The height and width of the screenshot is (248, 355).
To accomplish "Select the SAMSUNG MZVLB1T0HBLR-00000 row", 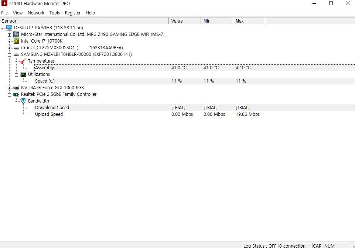I will (x=76, y=54).
